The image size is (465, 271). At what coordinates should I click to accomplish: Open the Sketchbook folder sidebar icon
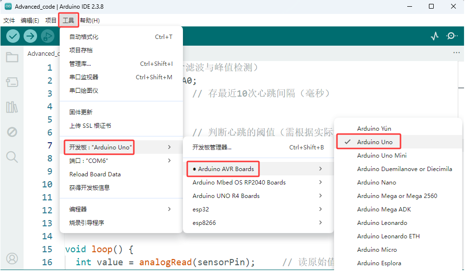[x=12, y=57]
